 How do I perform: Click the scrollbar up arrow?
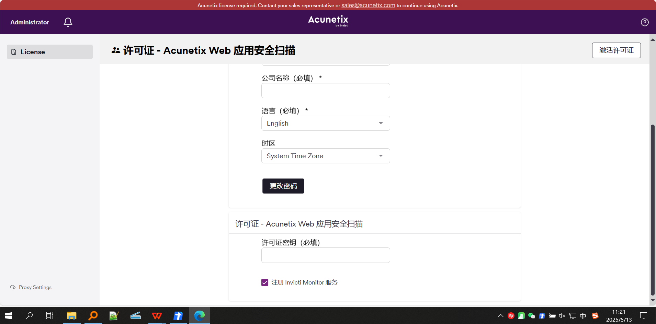[653, 40]
